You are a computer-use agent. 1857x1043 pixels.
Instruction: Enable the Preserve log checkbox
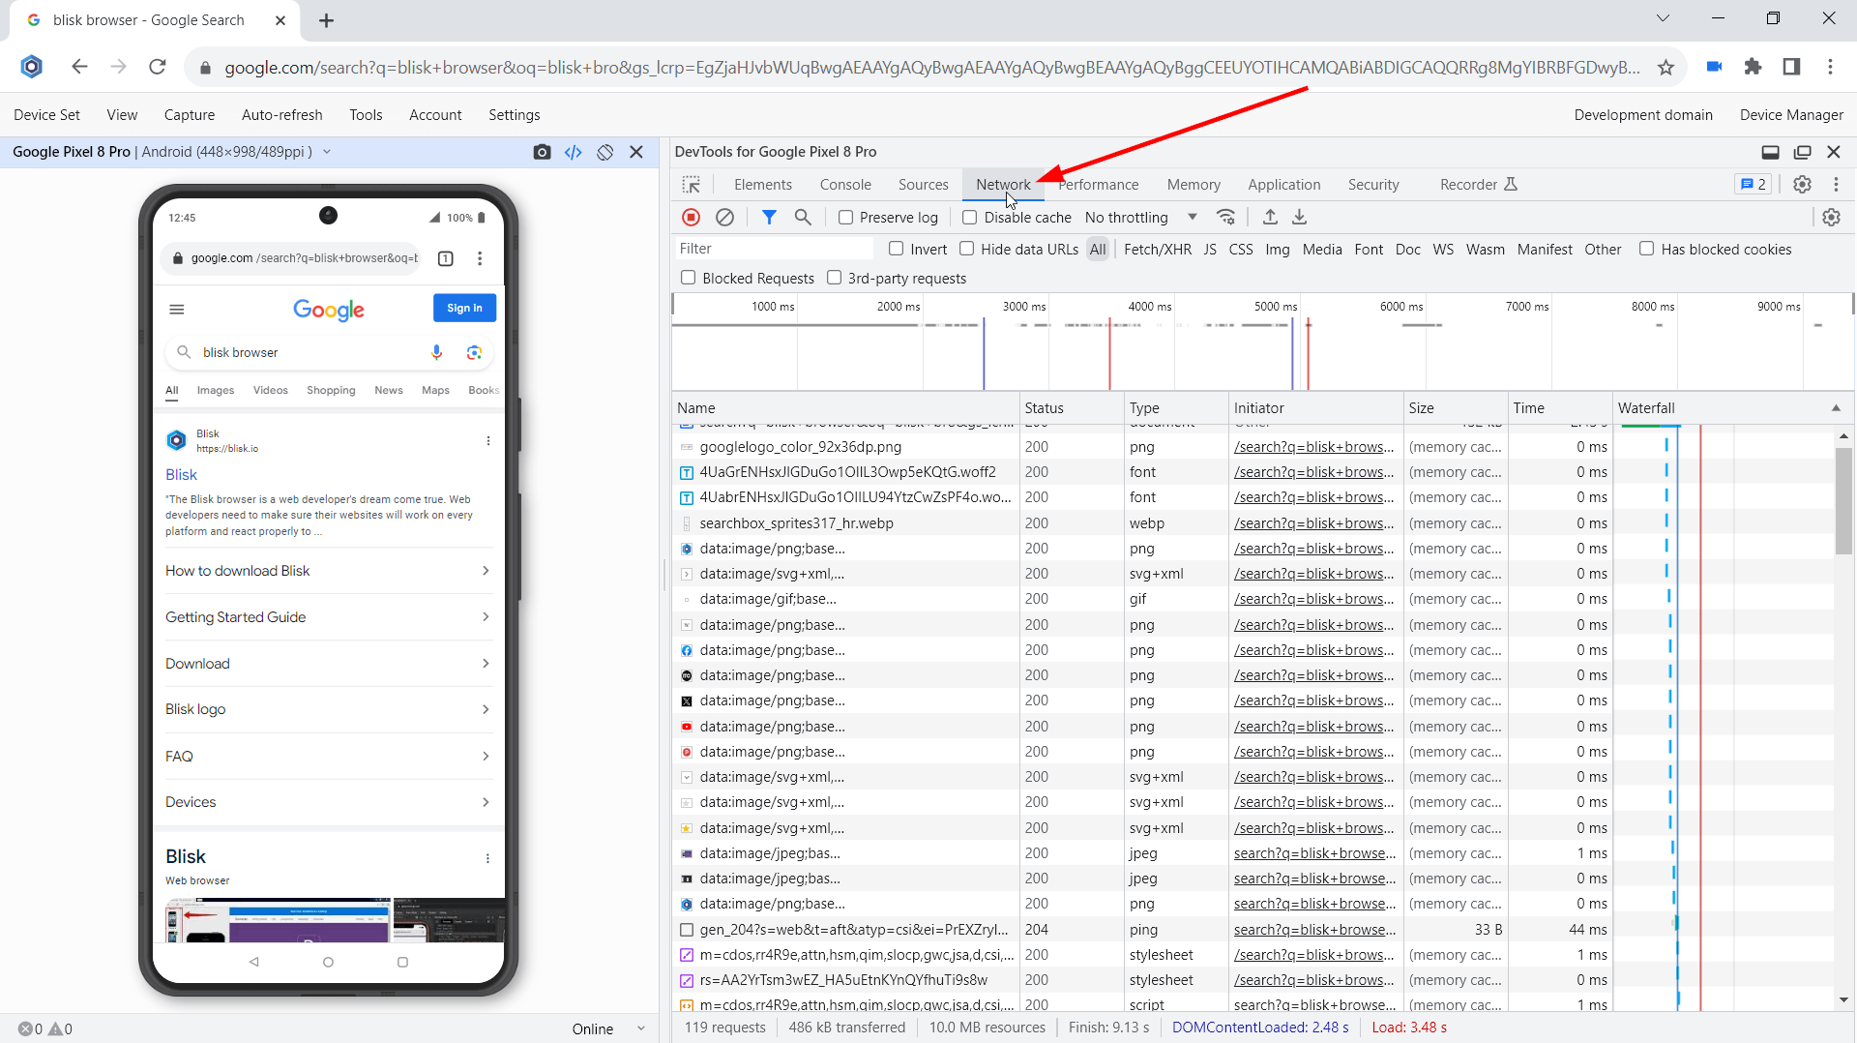click(x=845, y=218)
